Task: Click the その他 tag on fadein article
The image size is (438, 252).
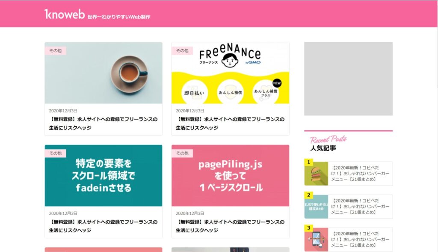Action: (x=55, y=153)
